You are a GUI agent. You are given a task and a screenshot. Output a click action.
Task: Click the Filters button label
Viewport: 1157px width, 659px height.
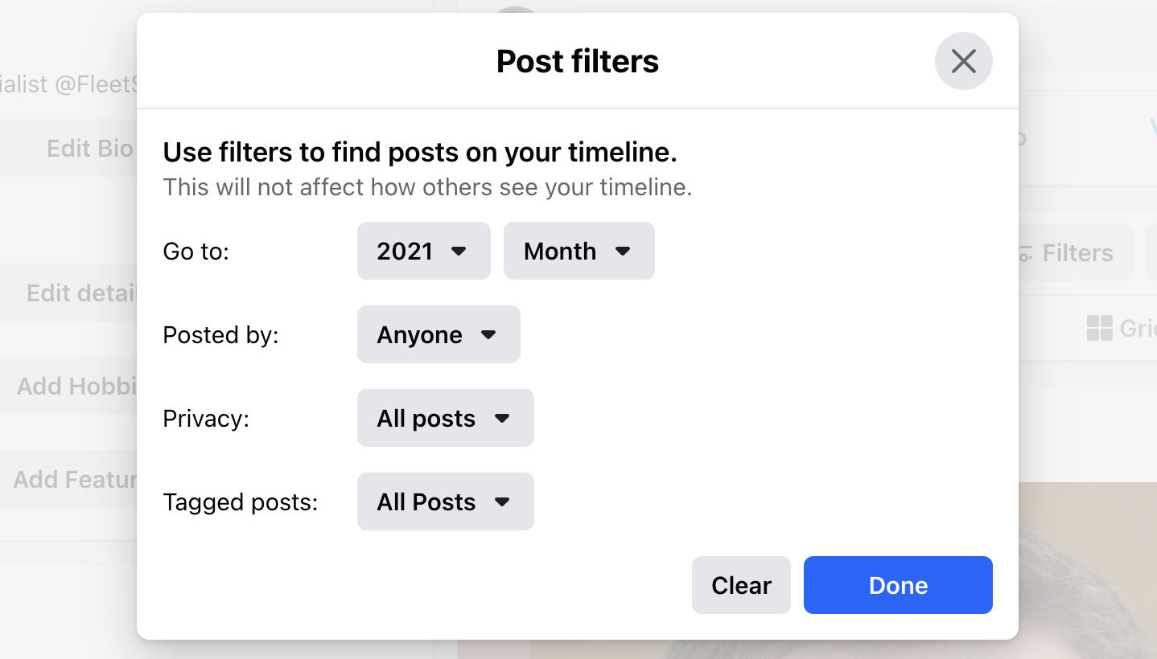tap(1078, 252)
